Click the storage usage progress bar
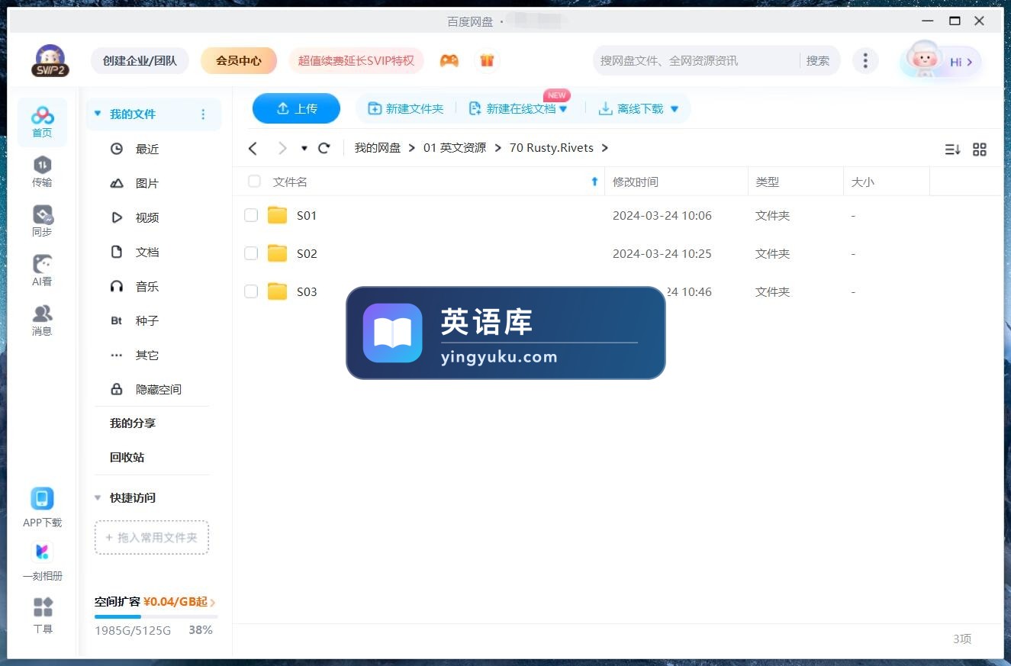The height and width of the screenshot is (666, 1011). (x=156, y=616)
